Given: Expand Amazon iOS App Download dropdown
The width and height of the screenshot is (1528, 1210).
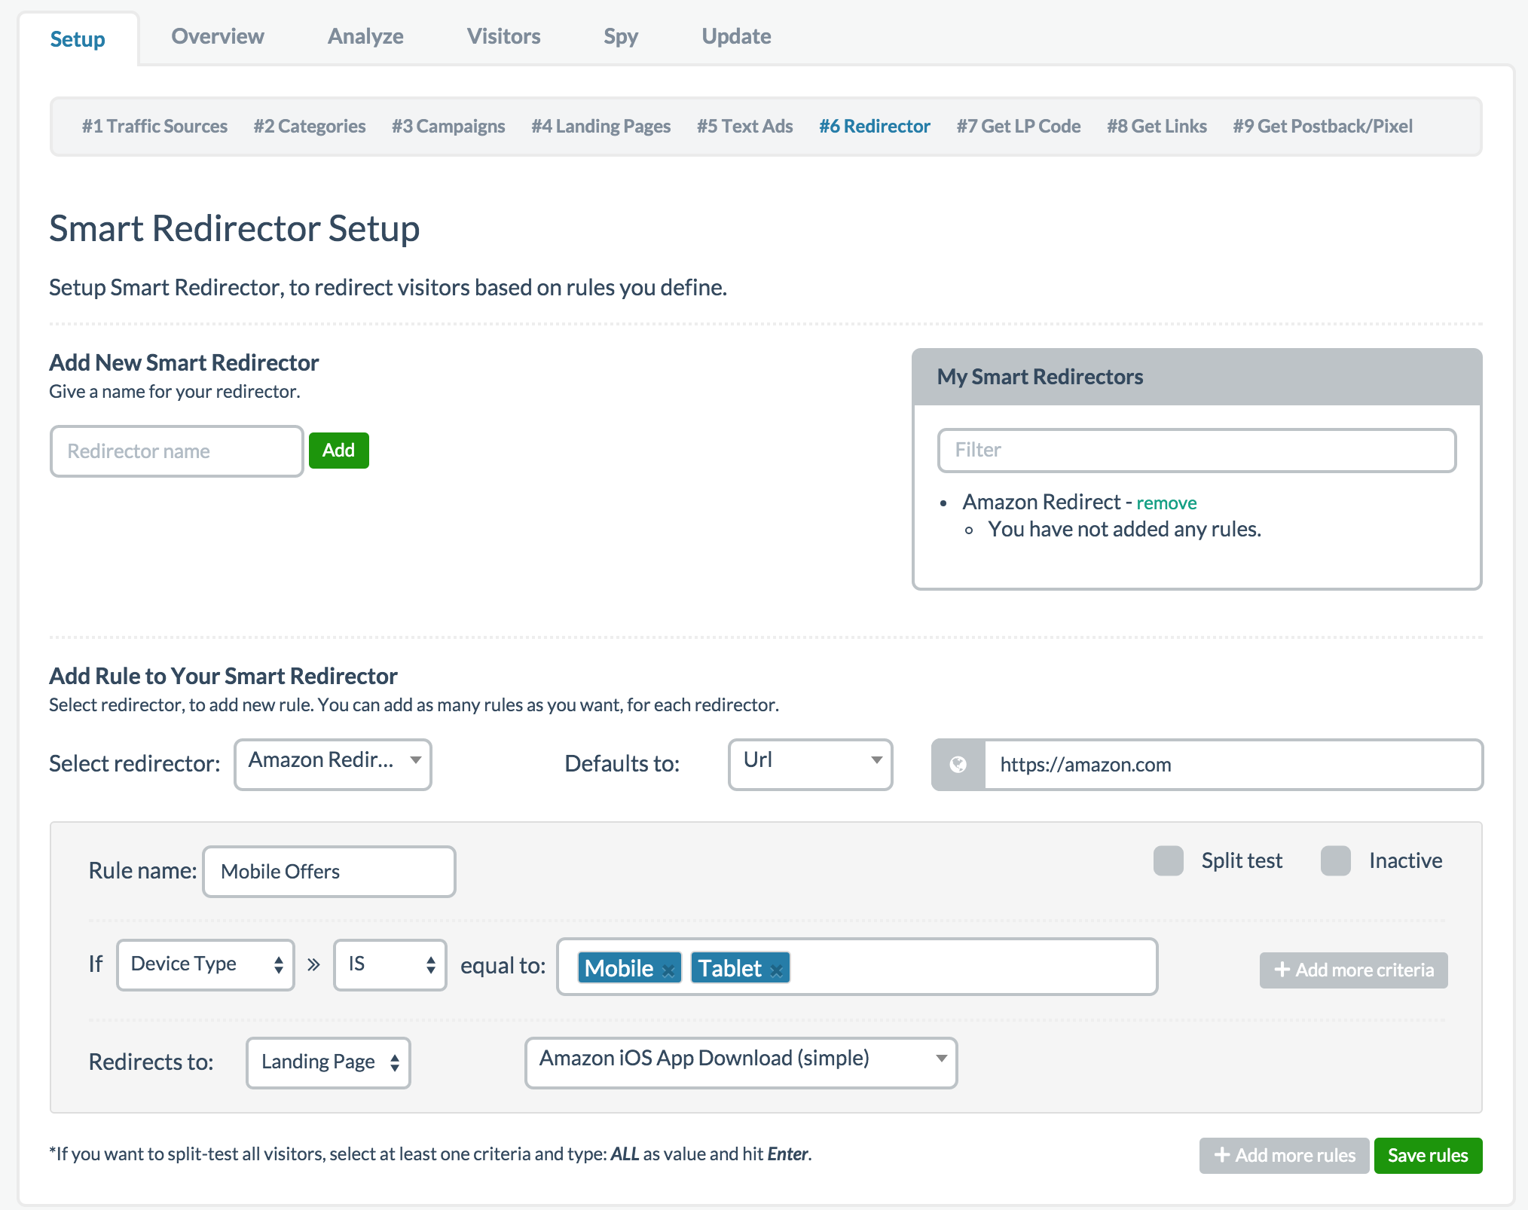Looking at the screenshot, I should click(741, 1061).
